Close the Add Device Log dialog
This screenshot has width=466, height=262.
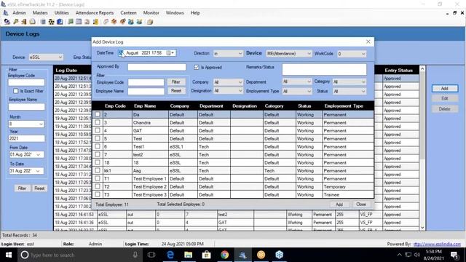[x=368, y=41]
